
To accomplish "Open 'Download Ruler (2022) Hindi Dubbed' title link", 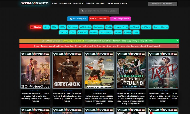I will coord(35,97).
